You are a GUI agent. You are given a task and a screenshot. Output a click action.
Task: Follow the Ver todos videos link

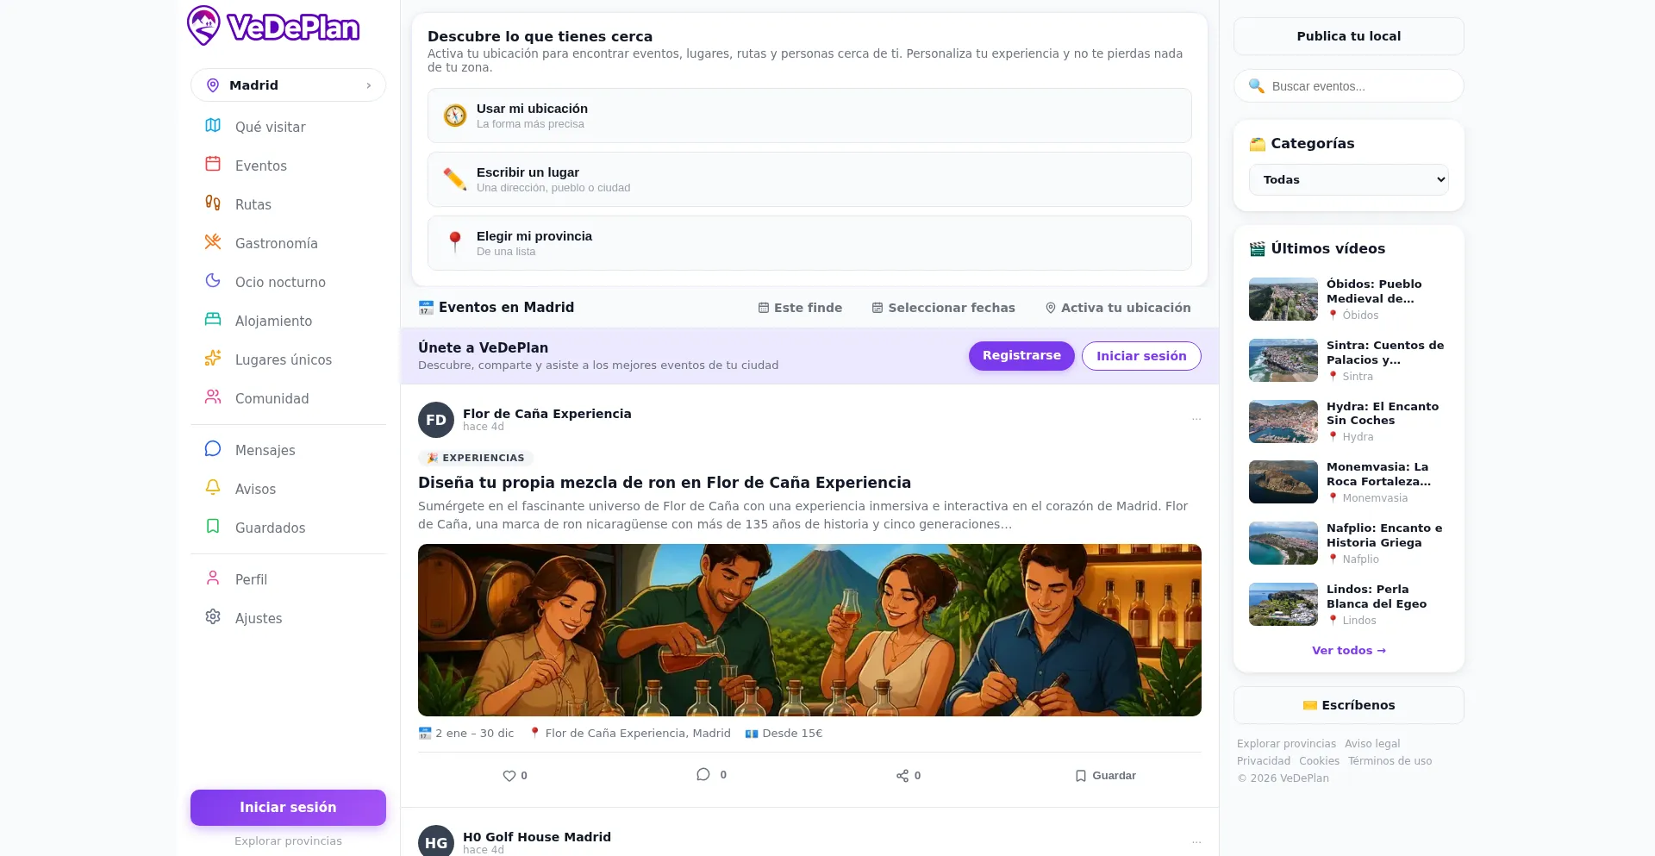pyautogui.click(x=1349, y=651)
